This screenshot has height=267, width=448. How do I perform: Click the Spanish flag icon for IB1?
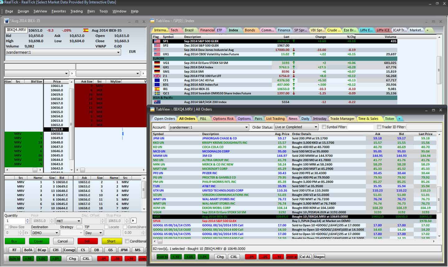tap(157, 89)
